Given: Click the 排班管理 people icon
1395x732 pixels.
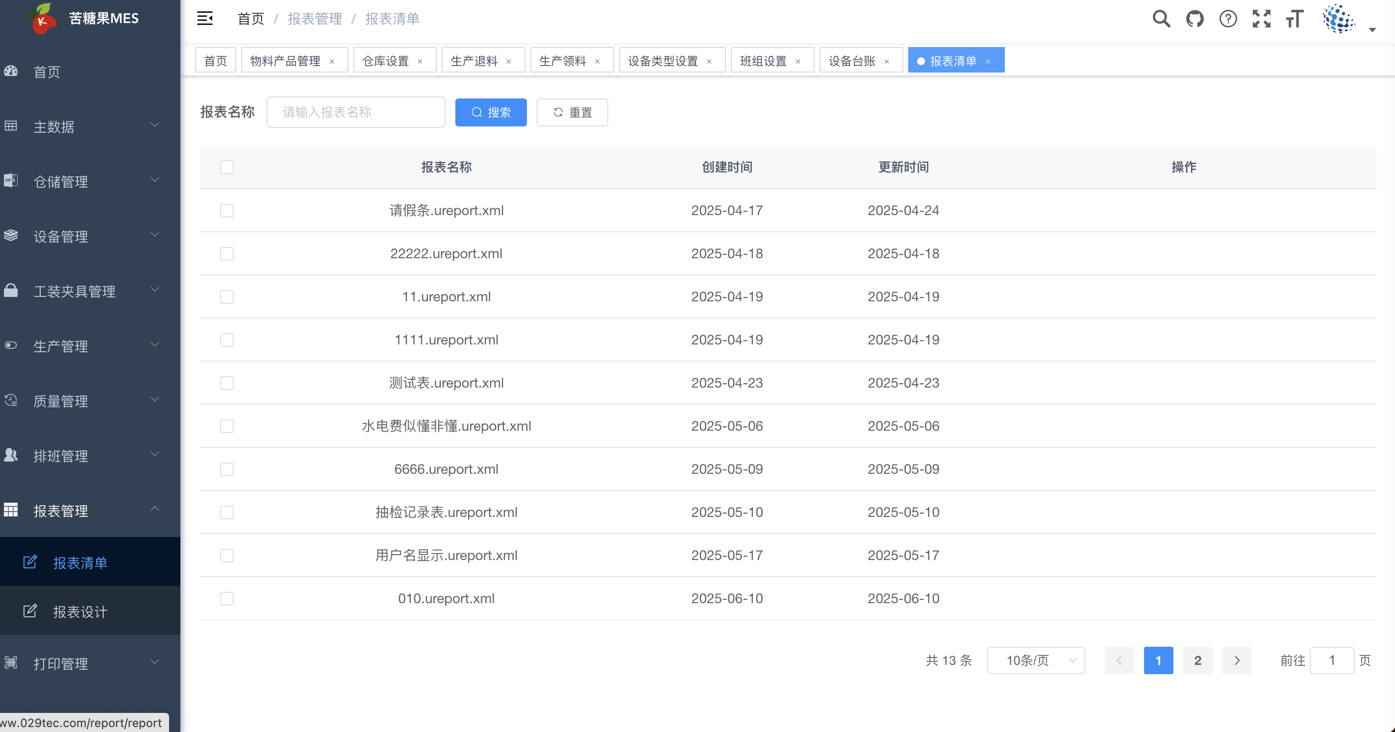Looking at the screenshot, I should click(11, 455).
